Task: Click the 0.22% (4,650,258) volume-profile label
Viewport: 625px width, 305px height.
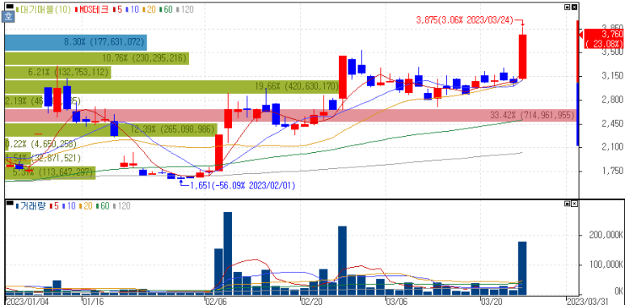Action: click(42, 143)
